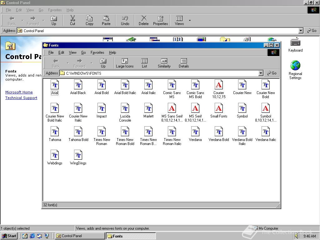Screen dimensions: 320x240
Task: Launch Internet Explorer from Quick Launch
Action: tap(32, 236)
